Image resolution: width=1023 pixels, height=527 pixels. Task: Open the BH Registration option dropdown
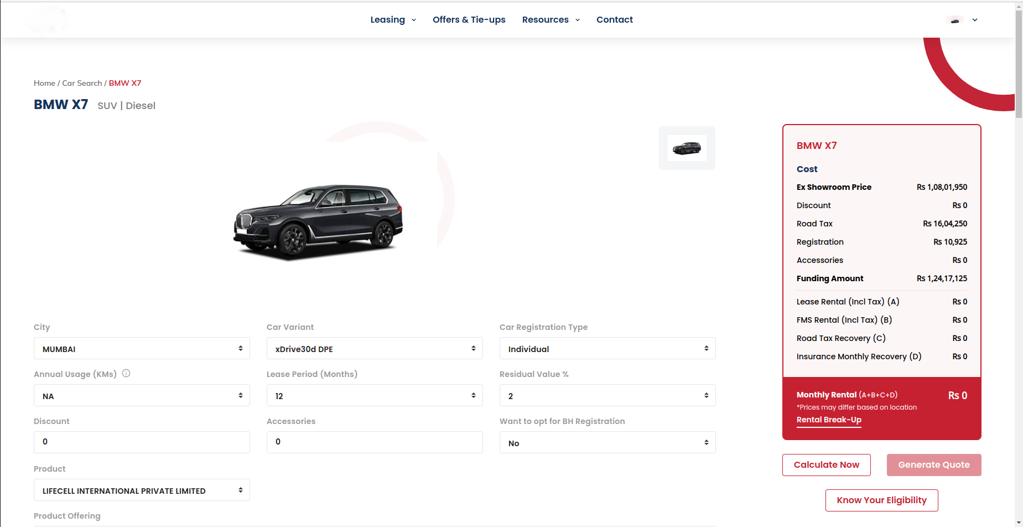tap(607, 442)
